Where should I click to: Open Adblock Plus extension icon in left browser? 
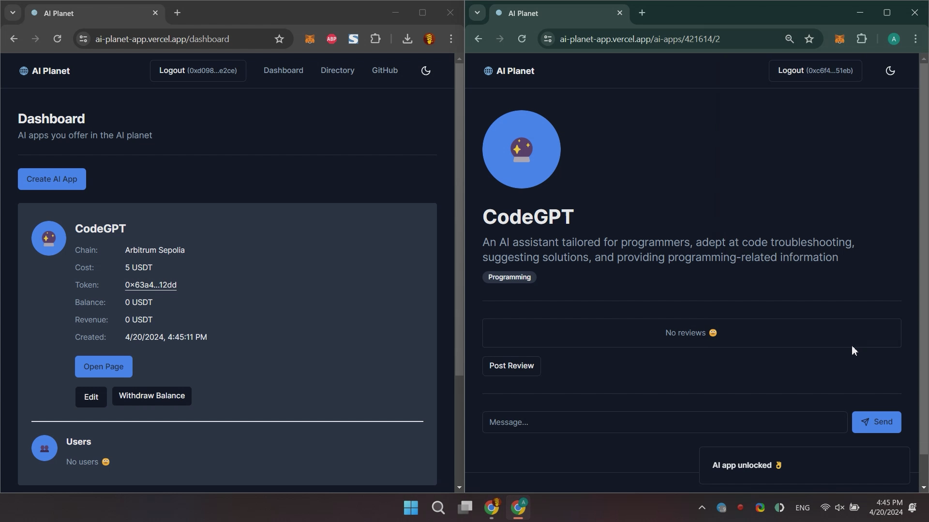pyautogui.click(x=331, y=39)
